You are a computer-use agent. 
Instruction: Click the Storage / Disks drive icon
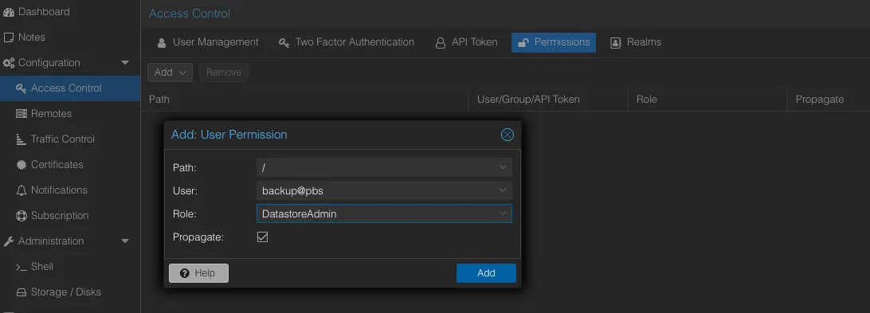point(21,292)
